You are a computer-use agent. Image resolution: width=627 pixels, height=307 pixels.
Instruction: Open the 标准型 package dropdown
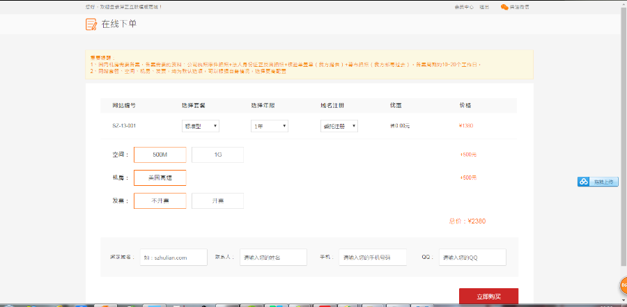[201, 126]
